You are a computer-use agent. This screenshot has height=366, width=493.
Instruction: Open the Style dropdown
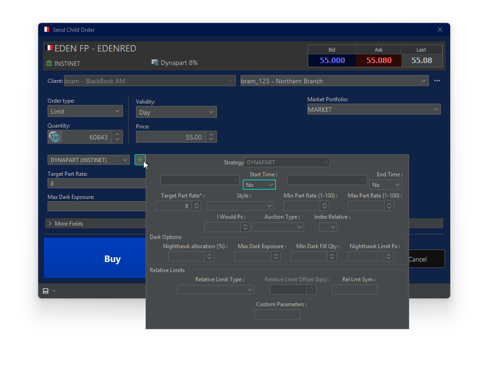(240, 206)
